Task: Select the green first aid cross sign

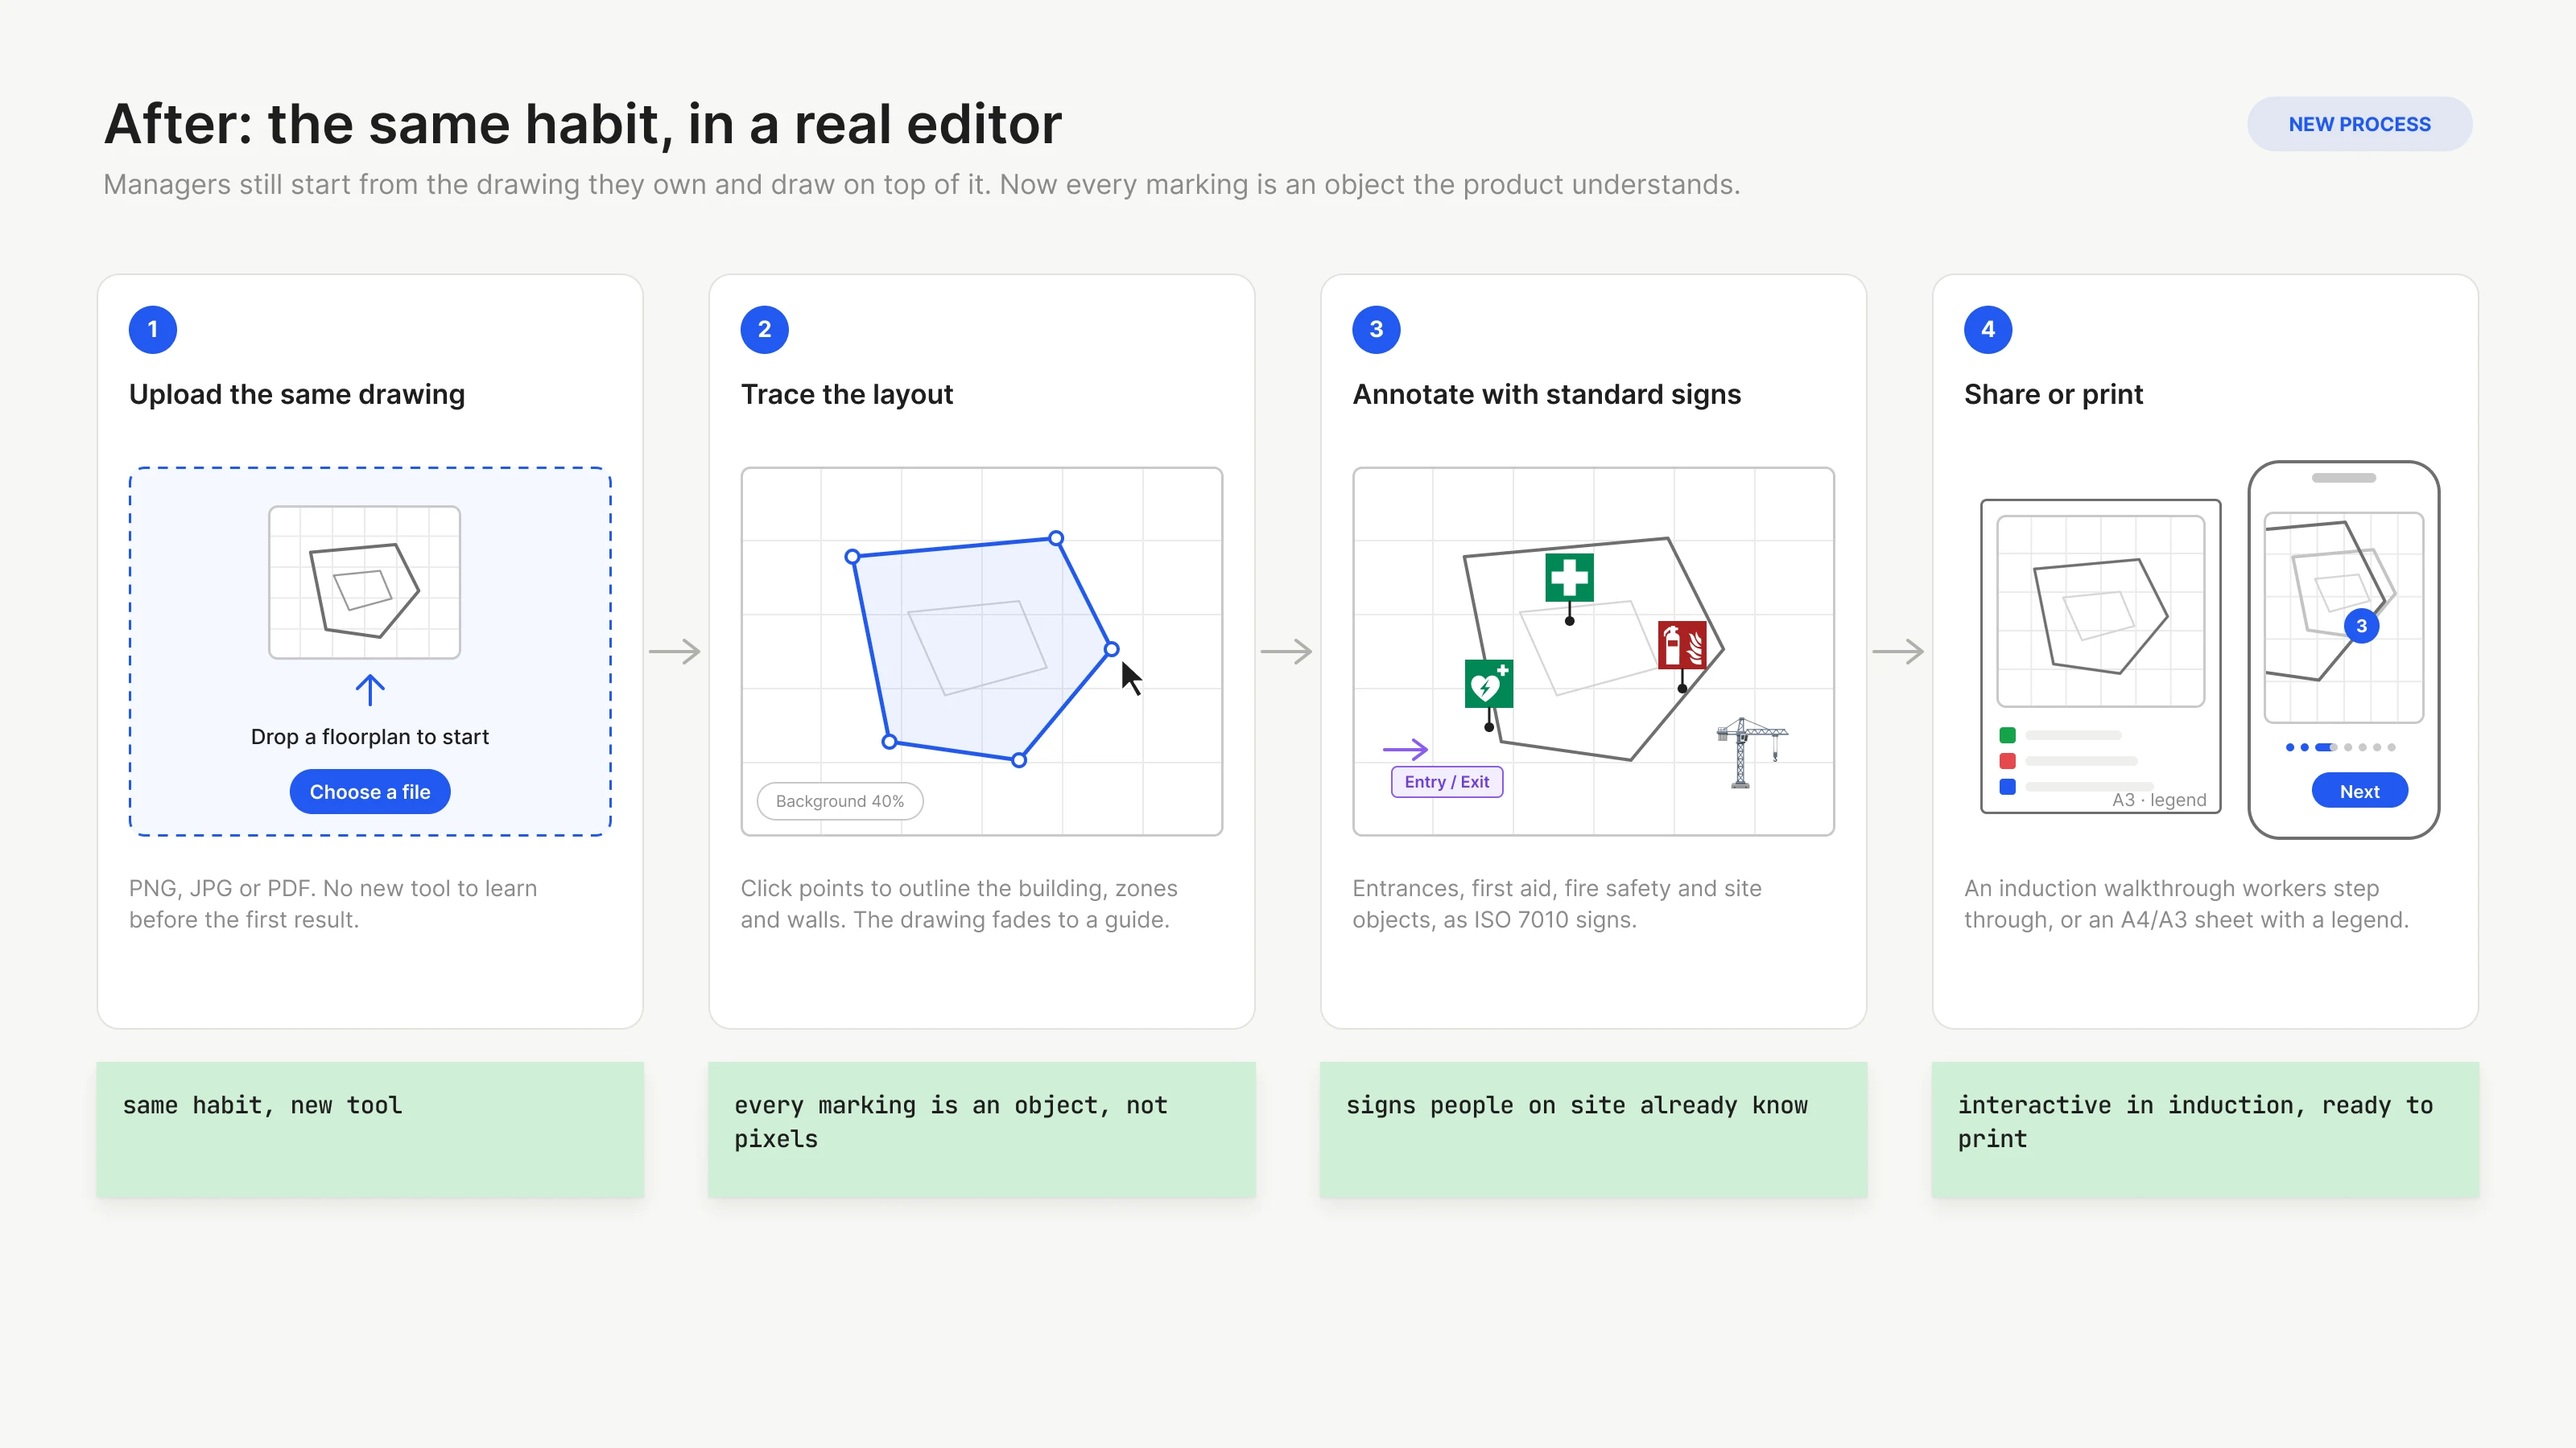Action: [1568, 577]
